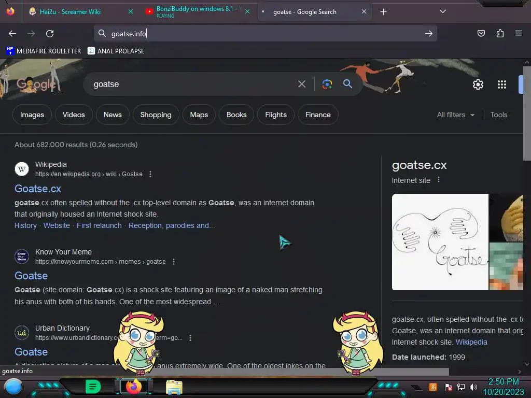
Task: Open the extensions puzzle icon
Action: (x=500, y=33)
